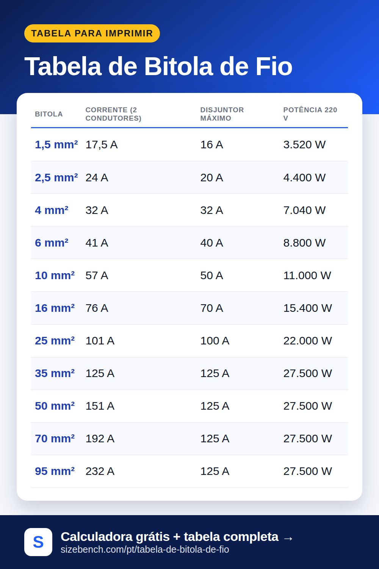Click the 4 mm² row label

click(52, 210)
